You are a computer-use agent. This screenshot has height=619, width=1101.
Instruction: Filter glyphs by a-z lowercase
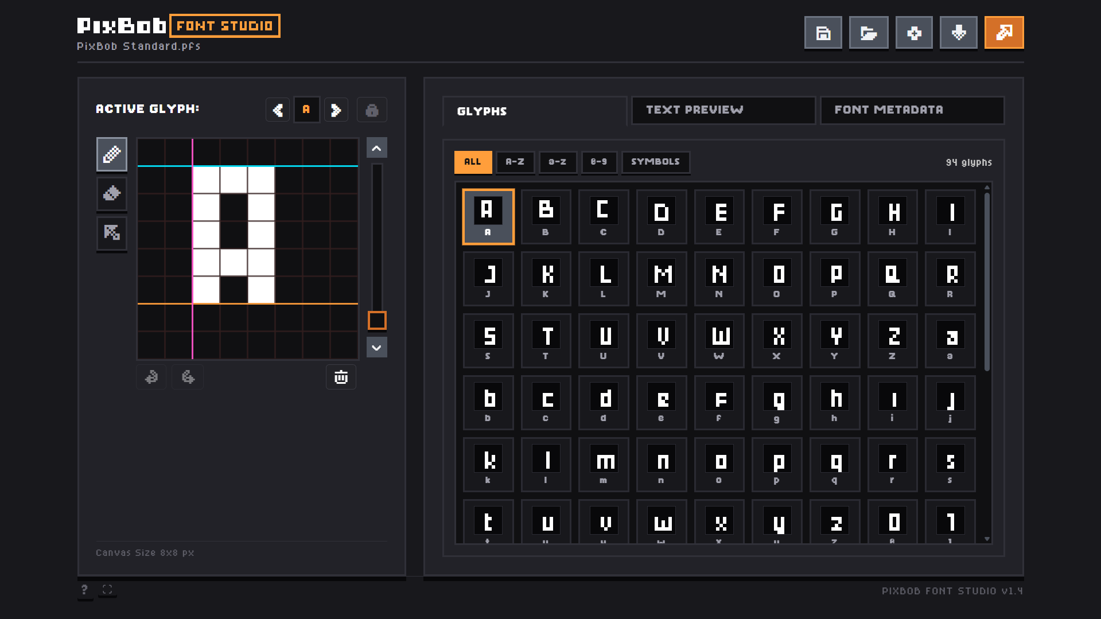(x=558, y=162)
